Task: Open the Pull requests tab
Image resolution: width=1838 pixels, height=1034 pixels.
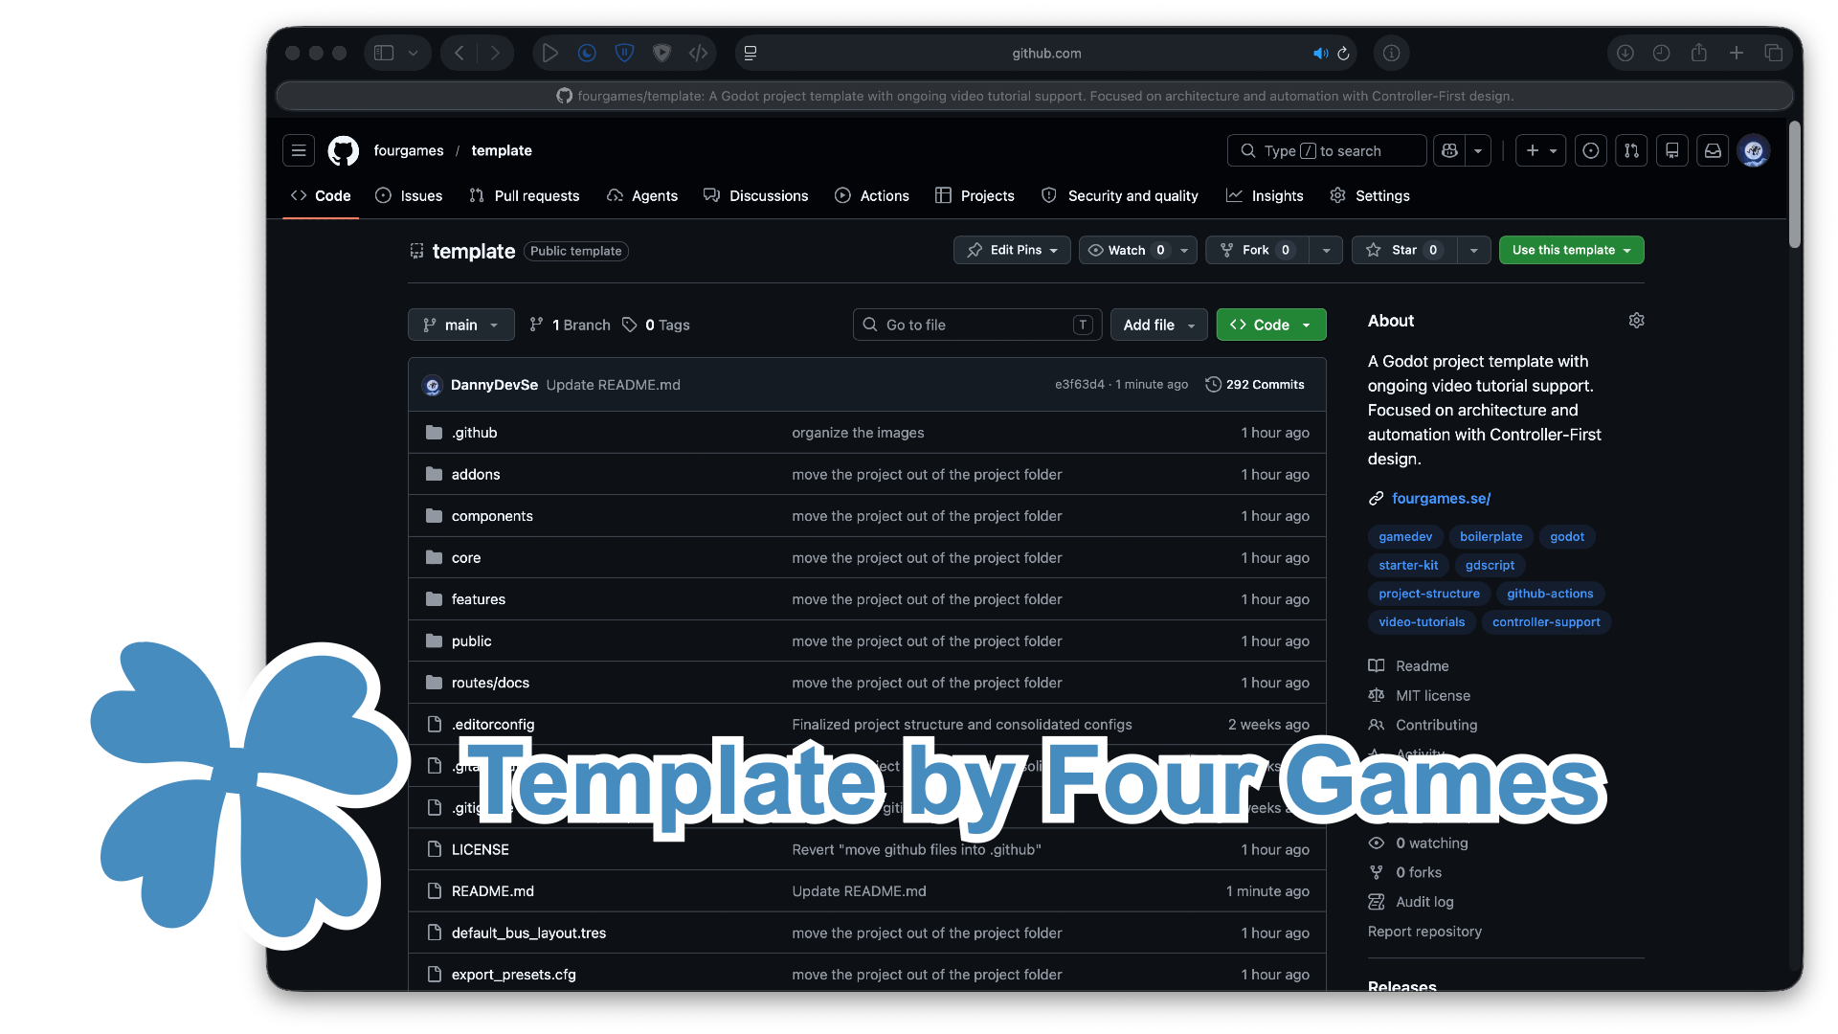Action: click(524, 196)
